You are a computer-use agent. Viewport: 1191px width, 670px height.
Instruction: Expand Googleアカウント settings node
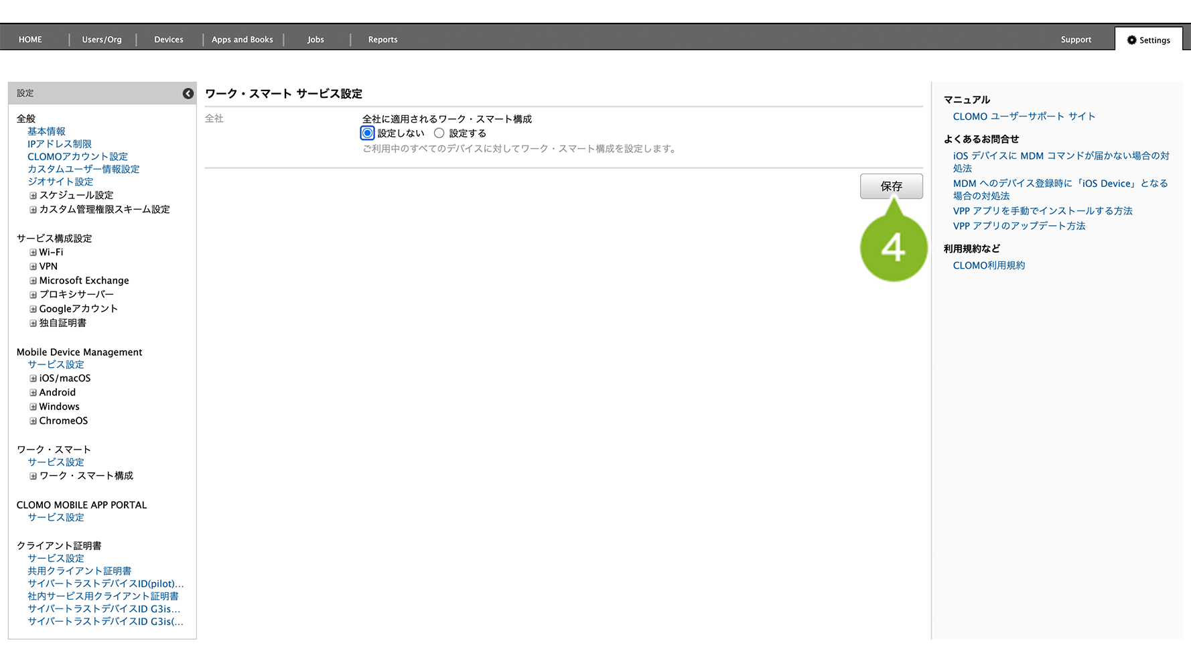(x=33, y=309)
